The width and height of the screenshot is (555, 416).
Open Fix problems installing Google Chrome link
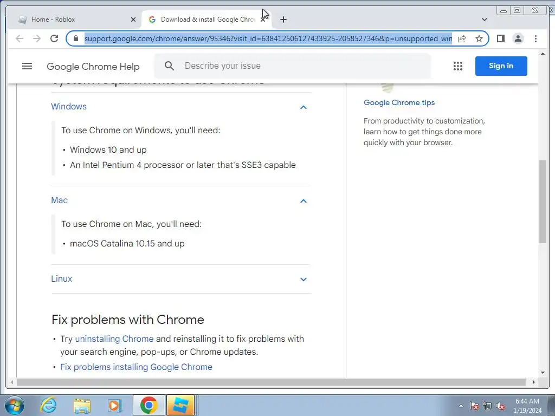[136, 367]
